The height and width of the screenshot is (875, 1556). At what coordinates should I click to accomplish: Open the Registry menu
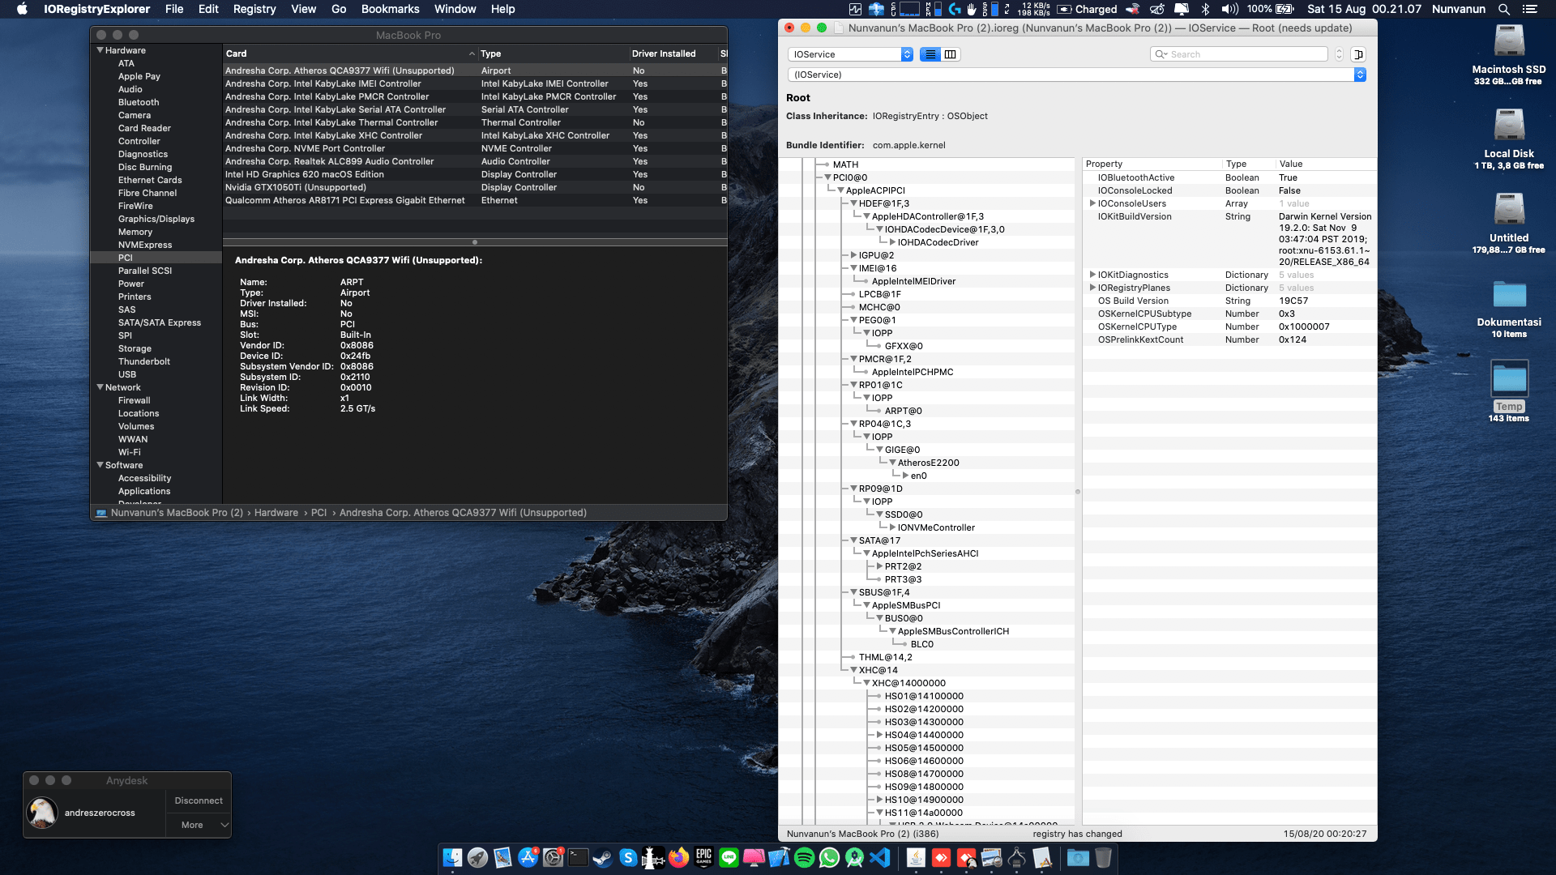point(254,9)
